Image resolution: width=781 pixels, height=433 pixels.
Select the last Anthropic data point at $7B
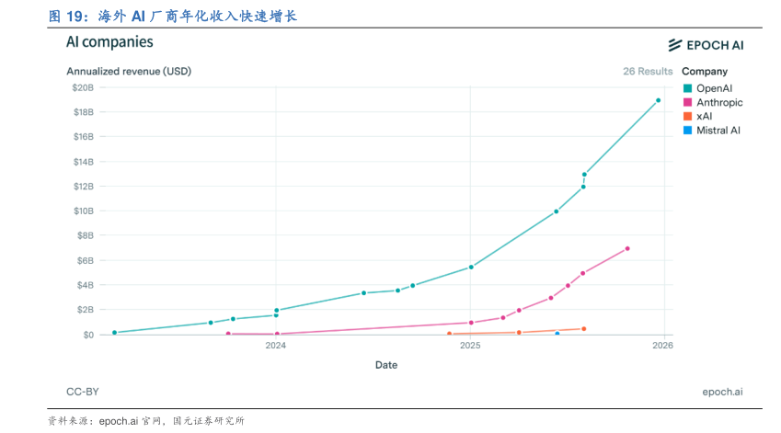[x=627, y=248]
